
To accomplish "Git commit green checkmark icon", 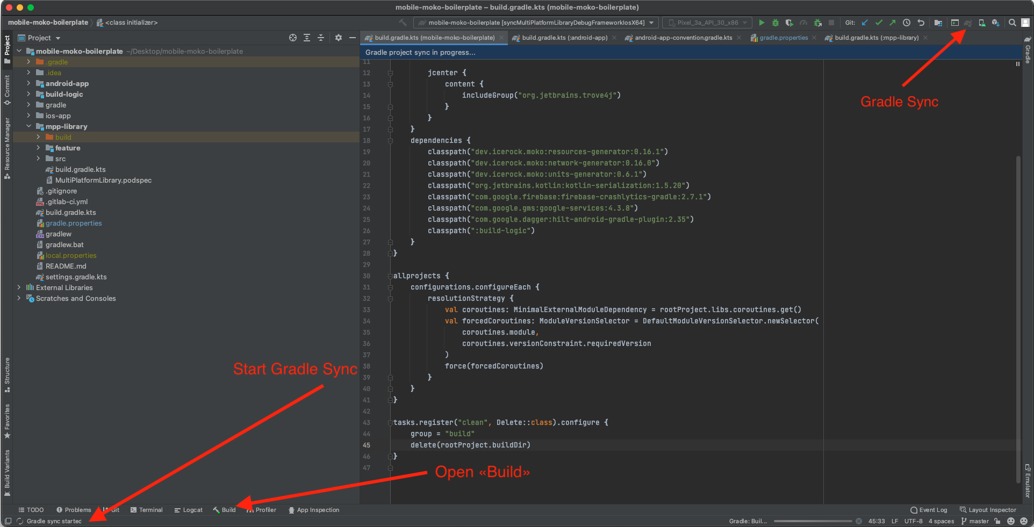I will click(879, 23).
